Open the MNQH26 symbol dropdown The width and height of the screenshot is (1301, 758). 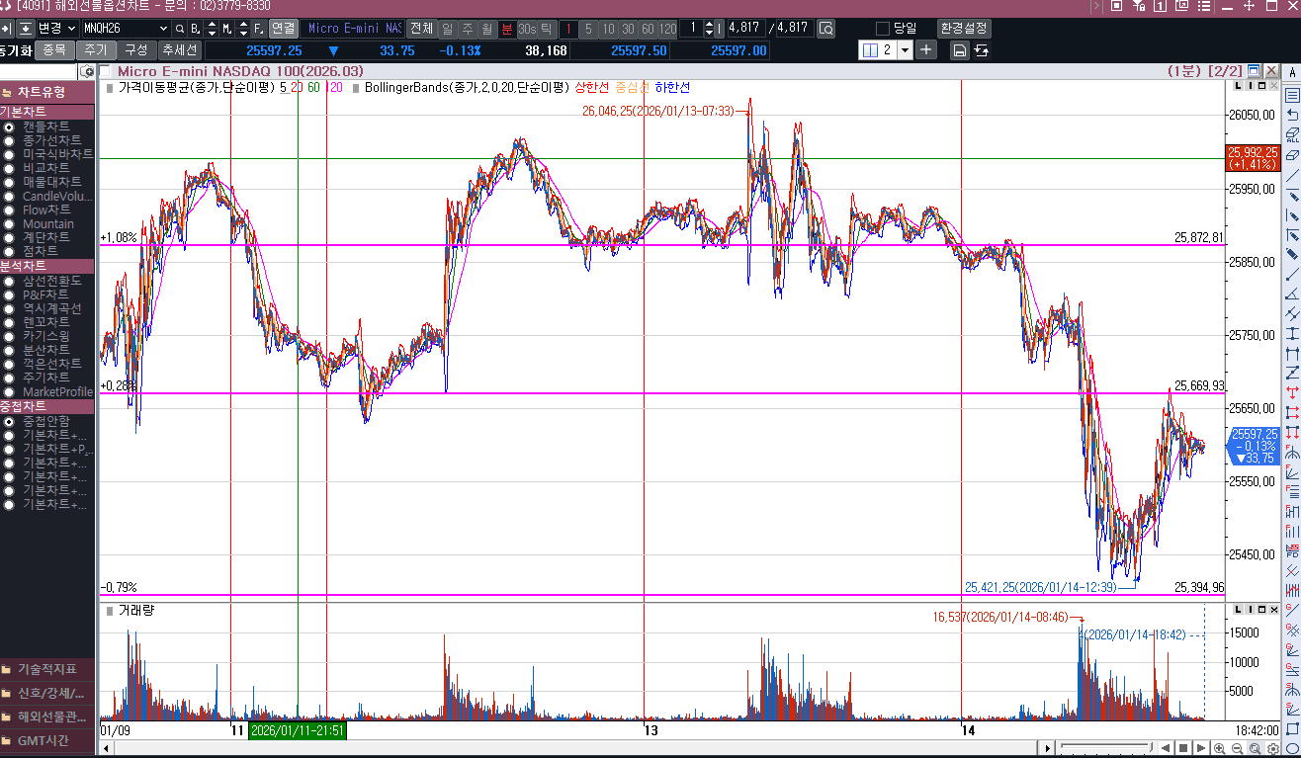[162, 29]
